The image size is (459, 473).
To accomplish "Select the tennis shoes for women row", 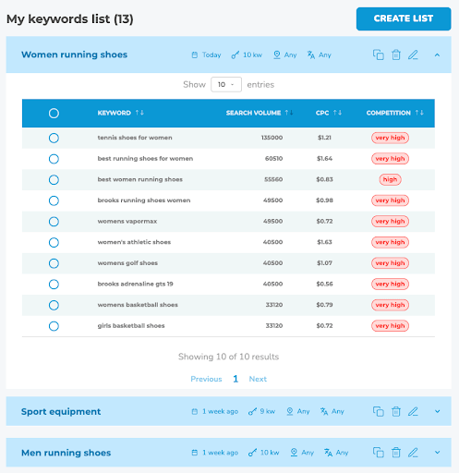I will (x=54, y=138).
